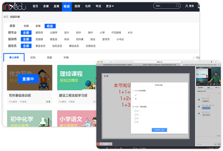Viewport: 223px width, 151px height.
Task: Filter by 心理学 specialty
Action: pyautogui.click(x=53, y=33)
